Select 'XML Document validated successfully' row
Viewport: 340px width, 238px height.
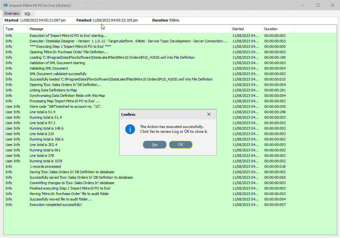click(170, 74)
